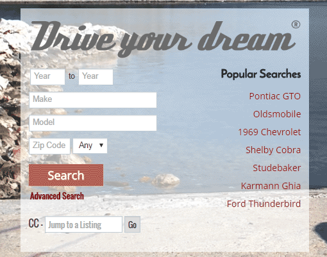The height and width of the screenshot is (257, 327).
Task: Click the Go button
Action: coord(132,224)
